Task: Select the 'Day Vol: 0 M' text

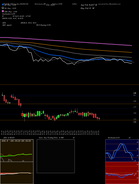Action: click(87, 8)
